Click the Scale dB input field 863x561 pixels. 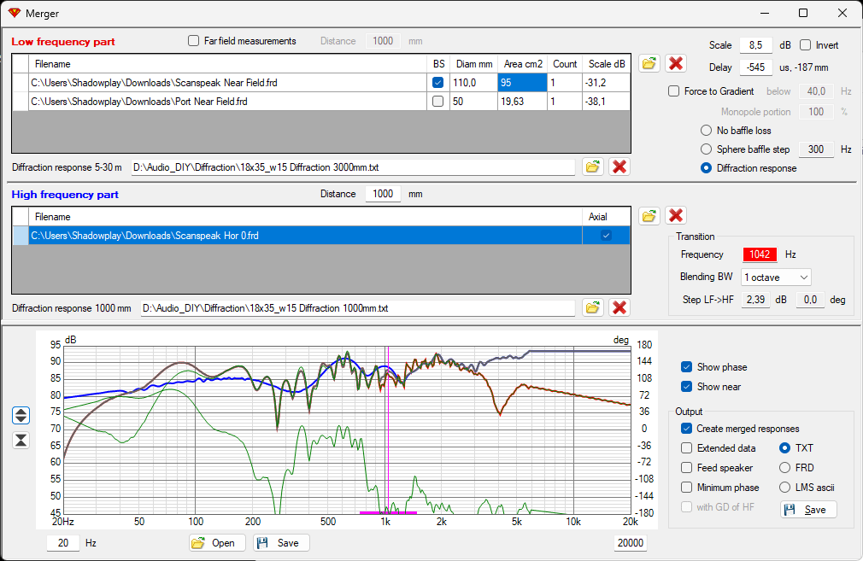756,45
